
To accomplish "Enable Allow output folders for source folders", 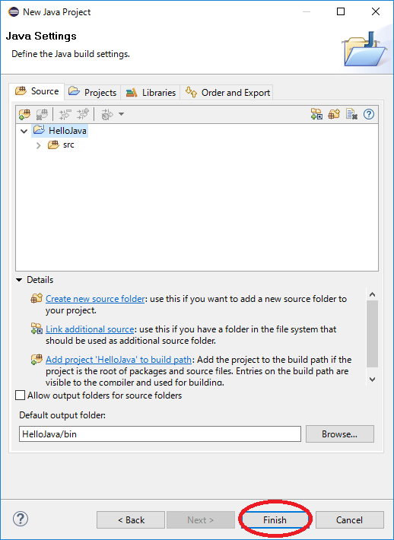I will click(21, 395).
